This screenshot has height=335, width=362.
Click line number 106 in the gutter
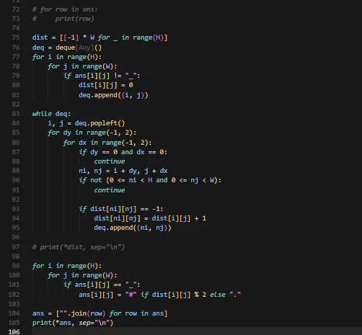pyautogui.click(x=14, y=332)
